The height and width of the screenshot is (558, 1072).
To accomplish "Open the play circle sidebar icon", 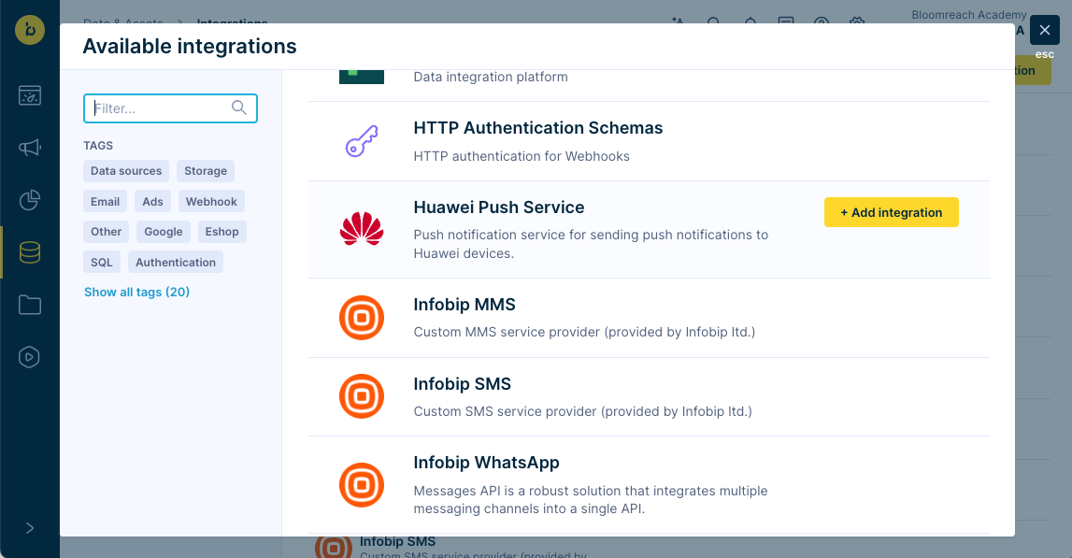I will [x=29, y=357].
